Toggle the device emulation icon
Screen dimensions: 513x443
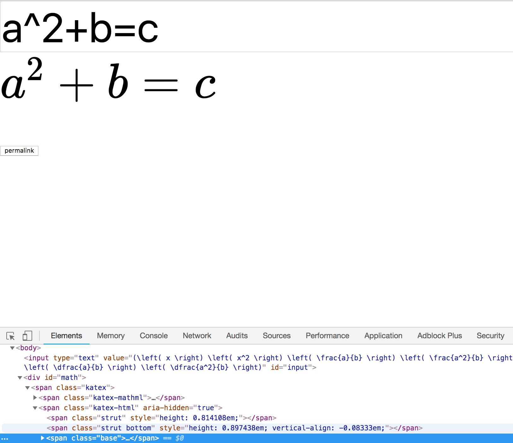coord(27,336)
